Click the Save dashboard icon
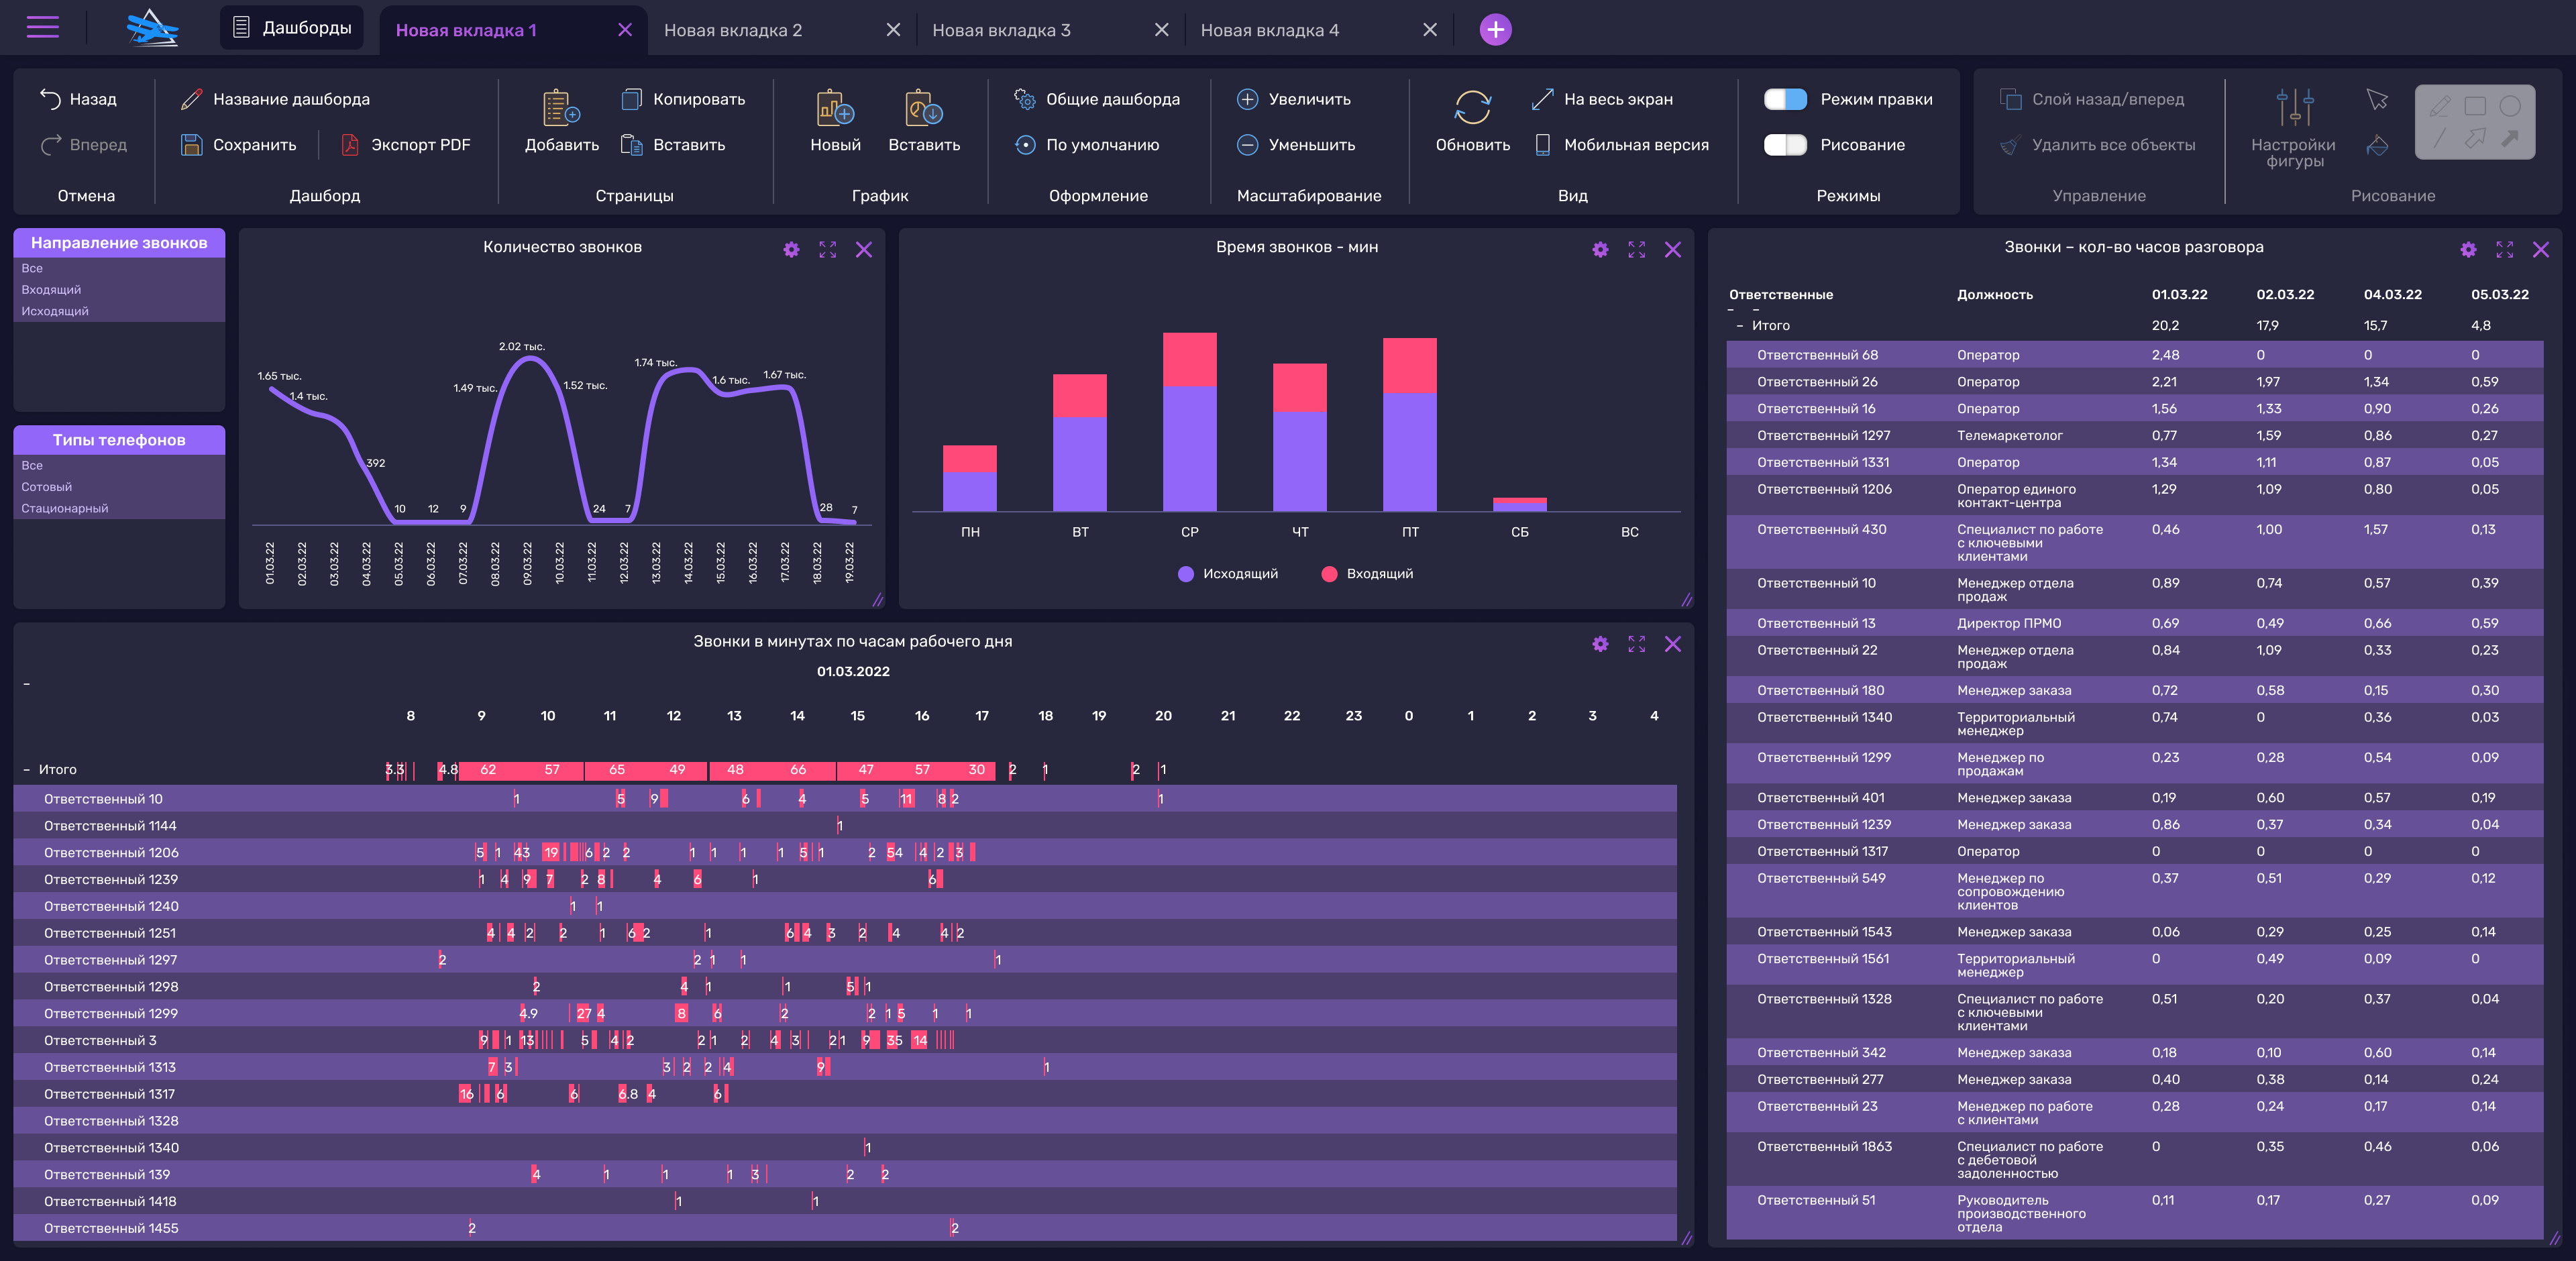 (x=191, y=145)
